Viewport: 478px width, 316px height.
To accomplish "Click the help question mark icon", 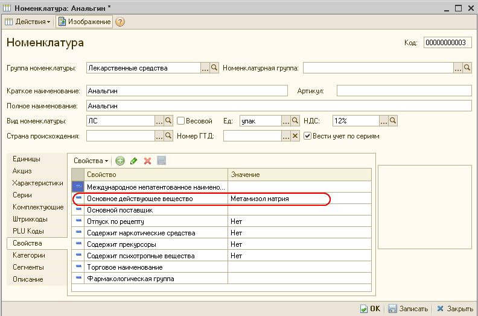I will (120, 22).
